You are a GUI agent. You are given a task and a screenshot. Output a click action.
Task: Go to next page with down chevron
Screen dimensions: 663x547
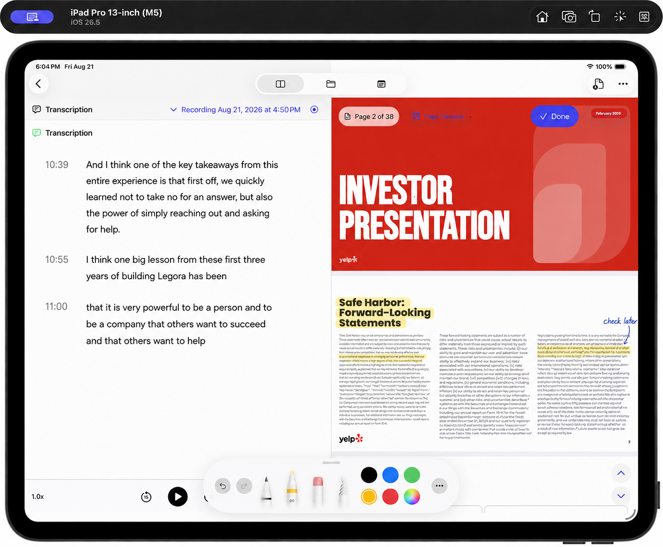(621, 496)
